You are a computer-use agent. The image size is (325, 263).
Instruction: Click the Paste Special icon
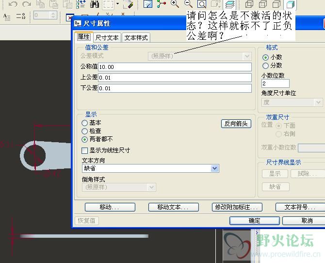pos(67,4)
